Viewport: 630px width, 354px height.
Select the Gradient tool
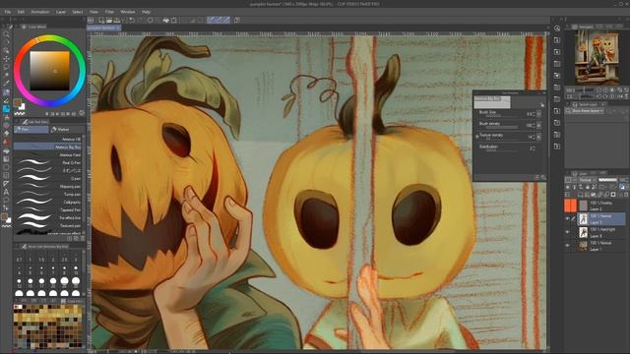pos(6,159)
